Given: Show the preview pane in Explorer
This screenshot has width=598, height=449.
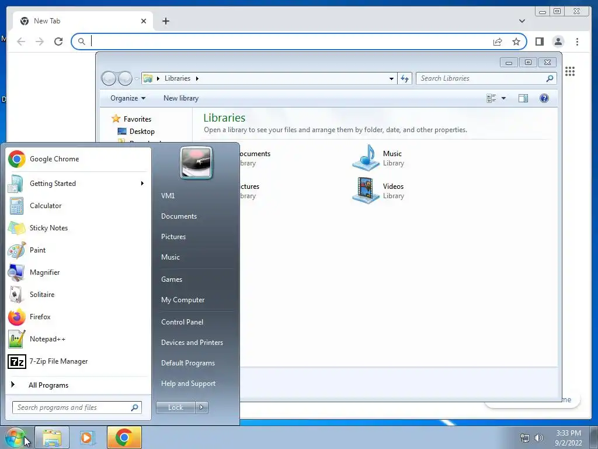Looking at the screenshot, I should (523, 98).
